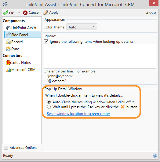The height and width of the screenshot is (162, 160).
Task: Select the LinkPoint Assist envelope icon in Components
Action: point(8,28)
